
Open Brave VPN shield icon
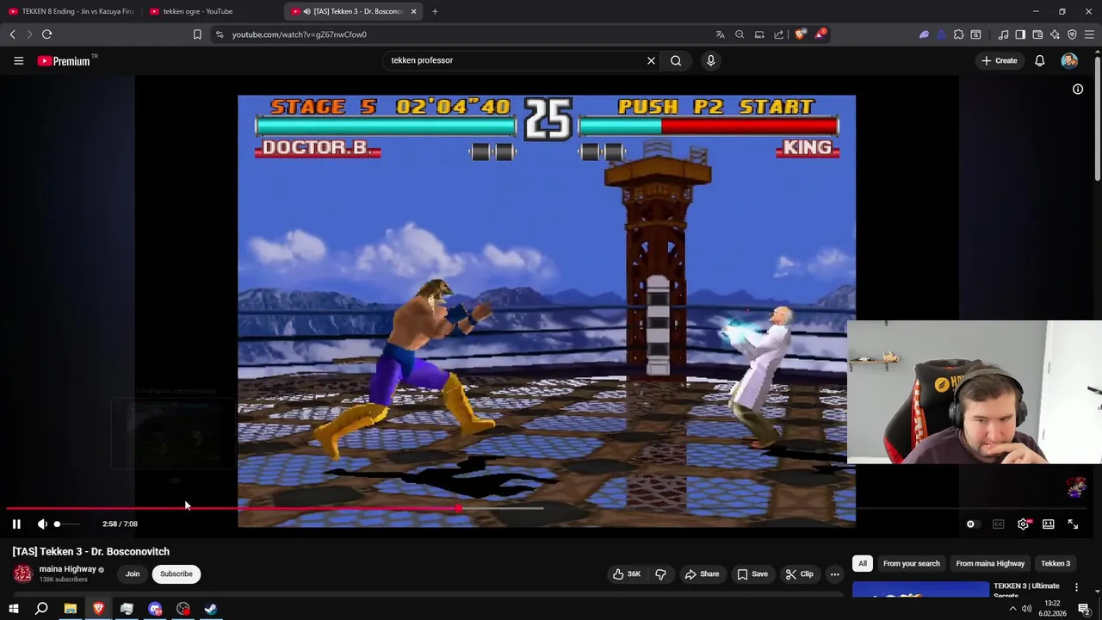1072,34
